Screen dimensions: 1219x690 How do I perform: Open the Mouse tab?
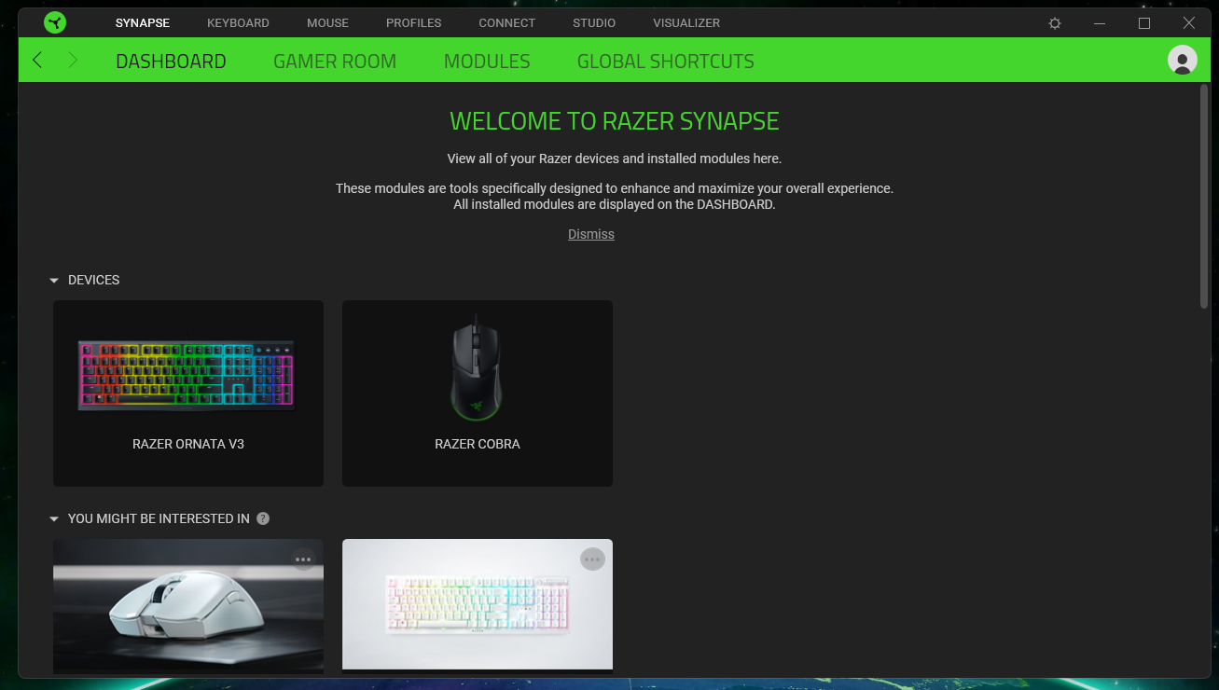[327, 23]
